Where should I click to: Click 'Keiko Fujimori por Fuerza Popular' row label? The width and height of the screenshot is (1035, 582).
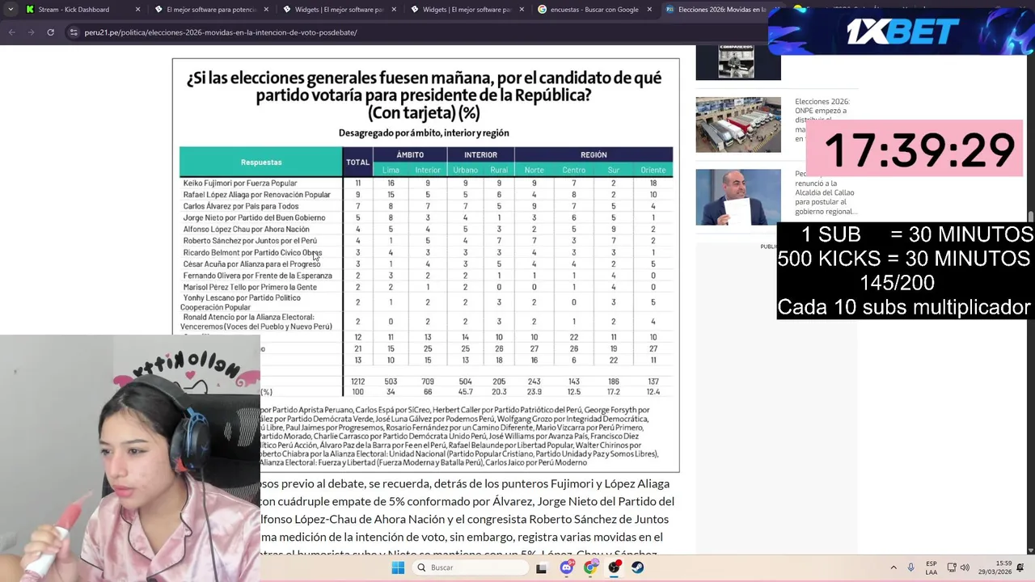(240, 183)
